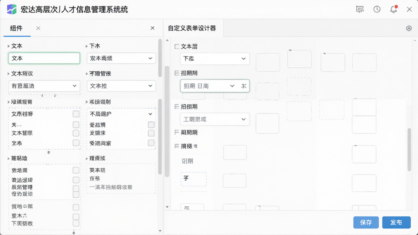This screenshot has width=418, height=235.
Task: Toggle the 文本管原 checkbox
Action: tap(76, 133)
